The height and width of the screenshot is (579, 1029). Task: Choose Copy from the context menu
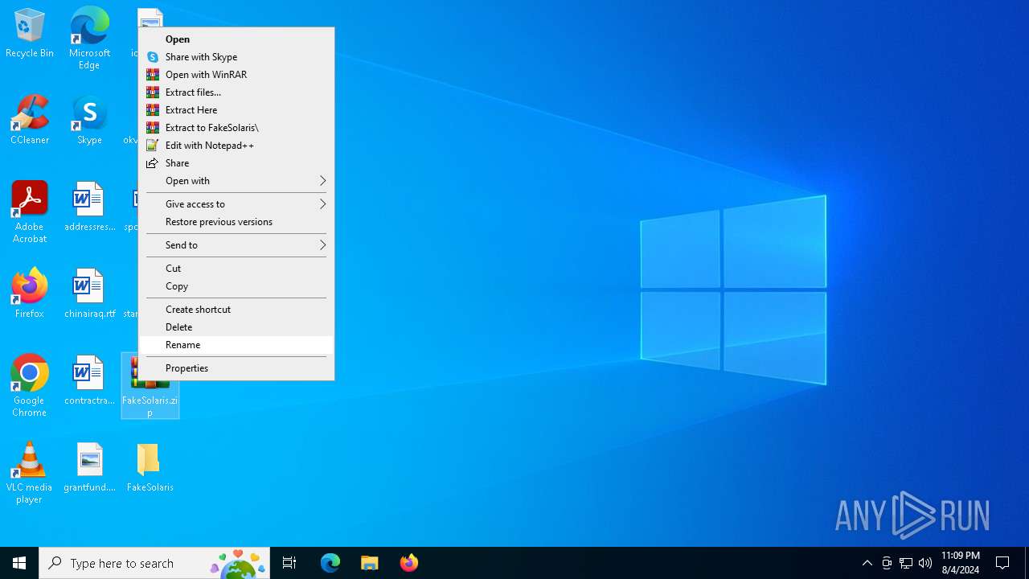(236, 286)
